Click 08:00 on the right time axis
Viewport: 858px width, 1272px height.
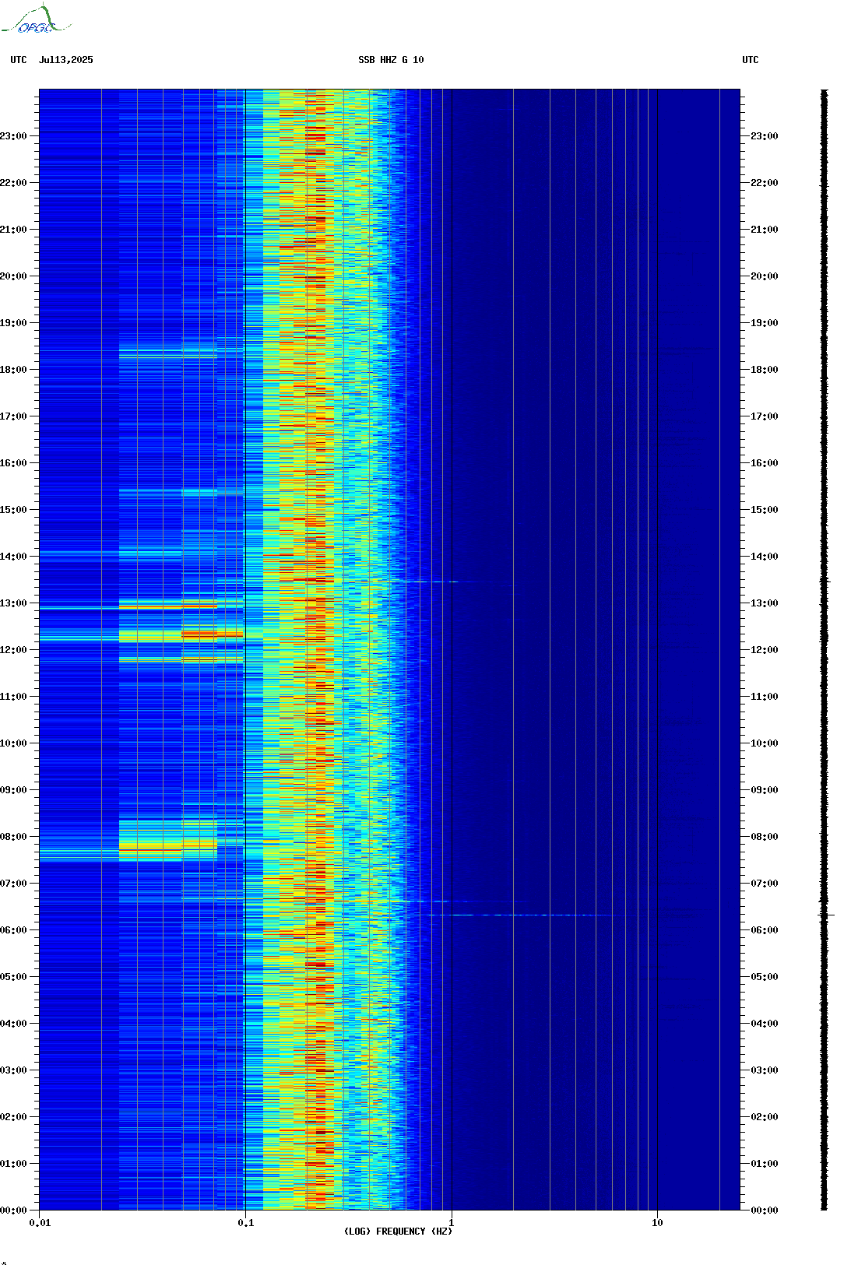tap(765, 837)
